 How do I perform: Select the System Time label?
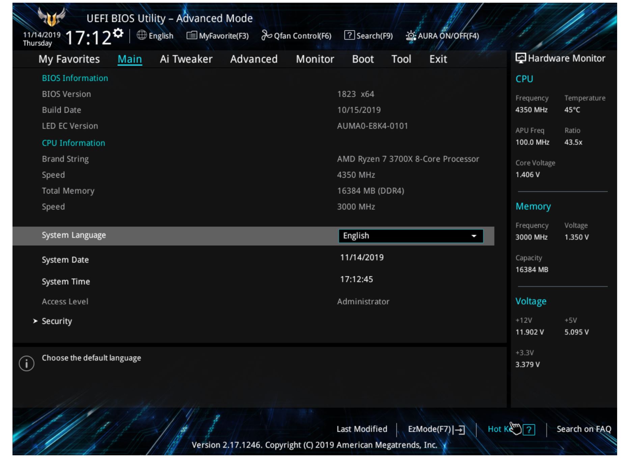point(66,282)
